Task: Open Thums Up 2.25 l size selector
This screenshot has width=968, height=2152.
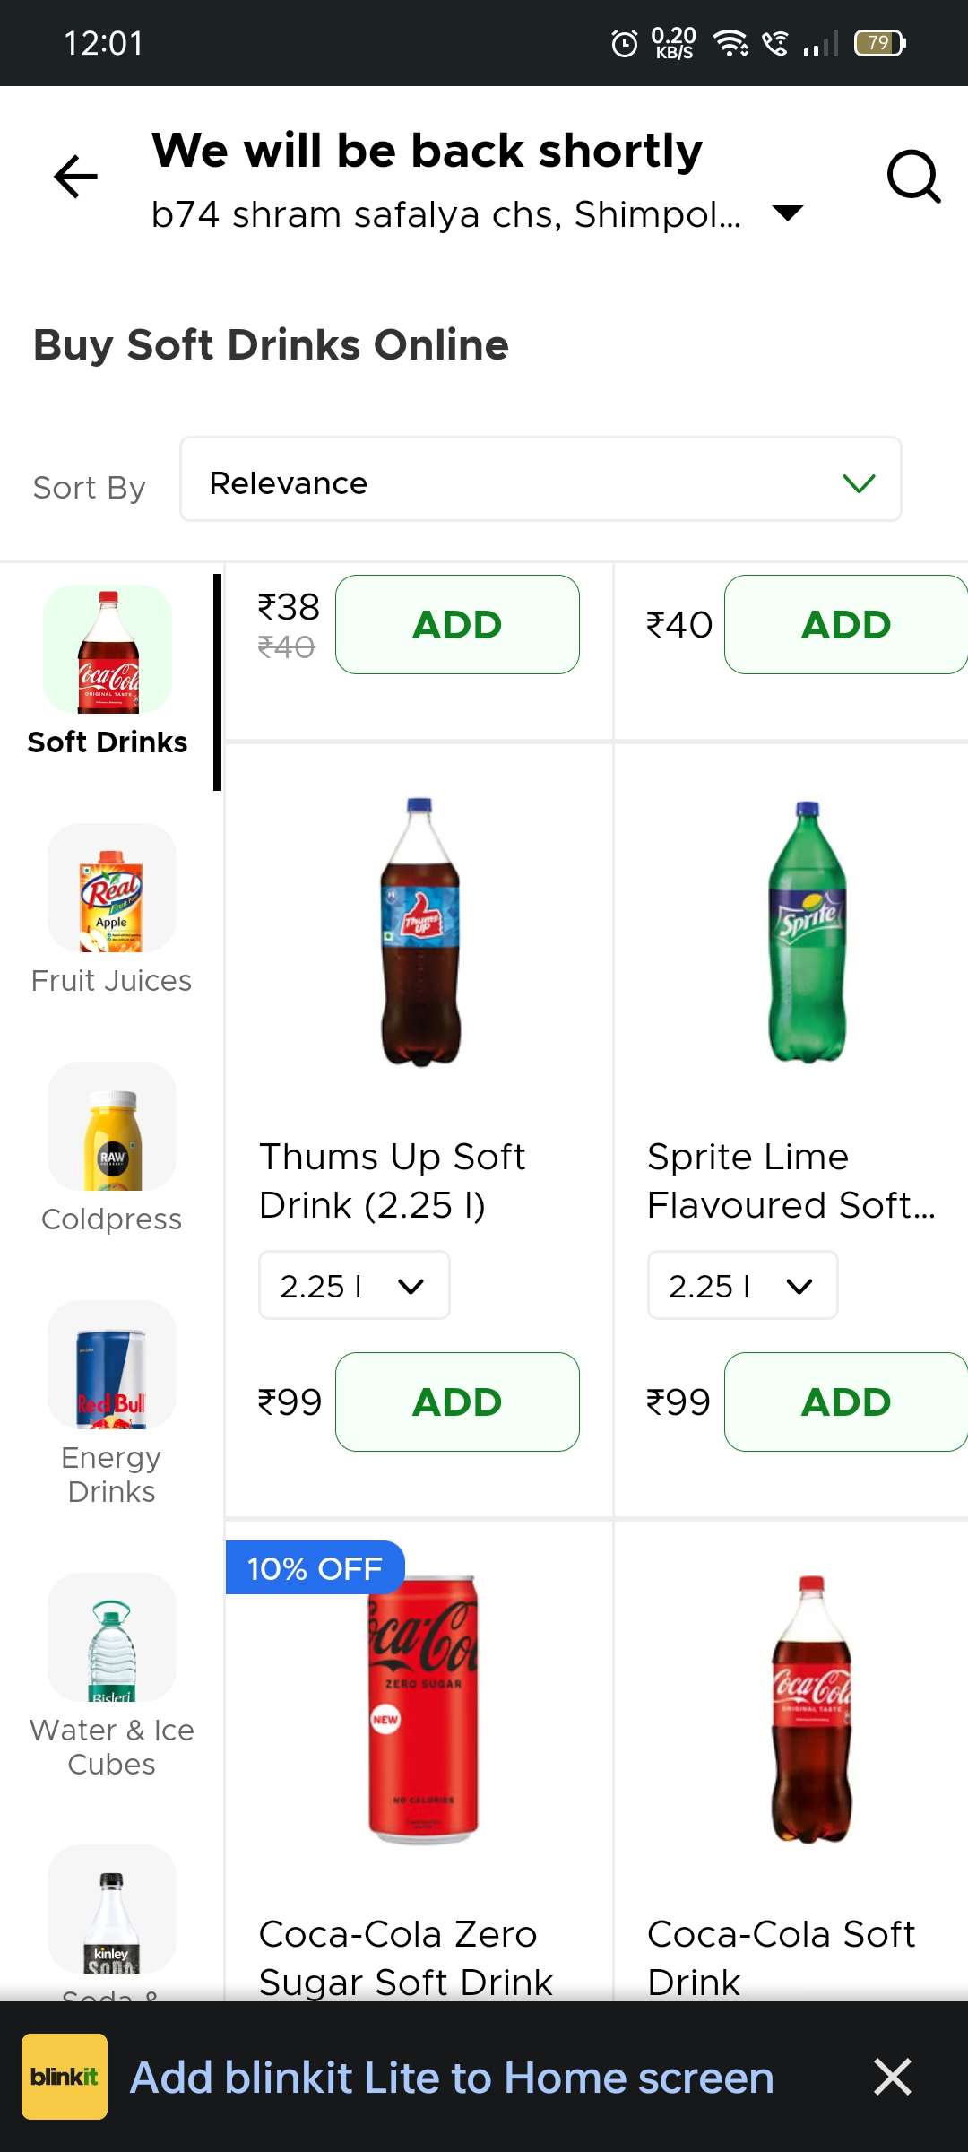Action: point(354,1286)
